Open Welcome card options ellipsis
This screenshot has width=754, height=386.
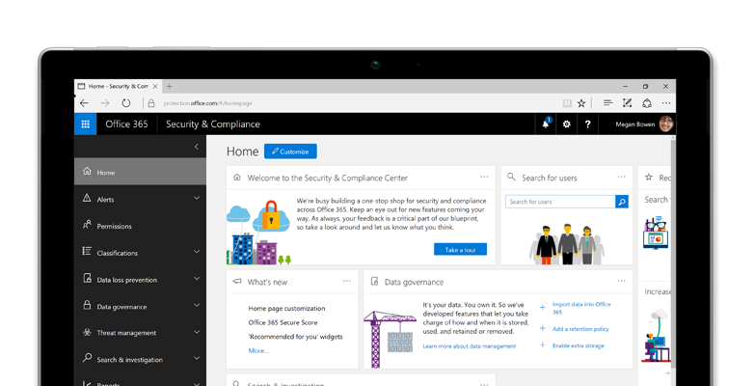[x=484, y=178]
